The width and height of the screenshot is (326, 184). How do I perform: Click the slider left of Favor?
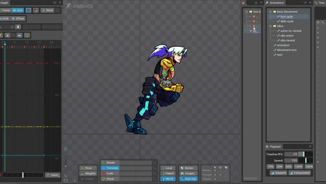pyautogui.click(x=23, y=175)
